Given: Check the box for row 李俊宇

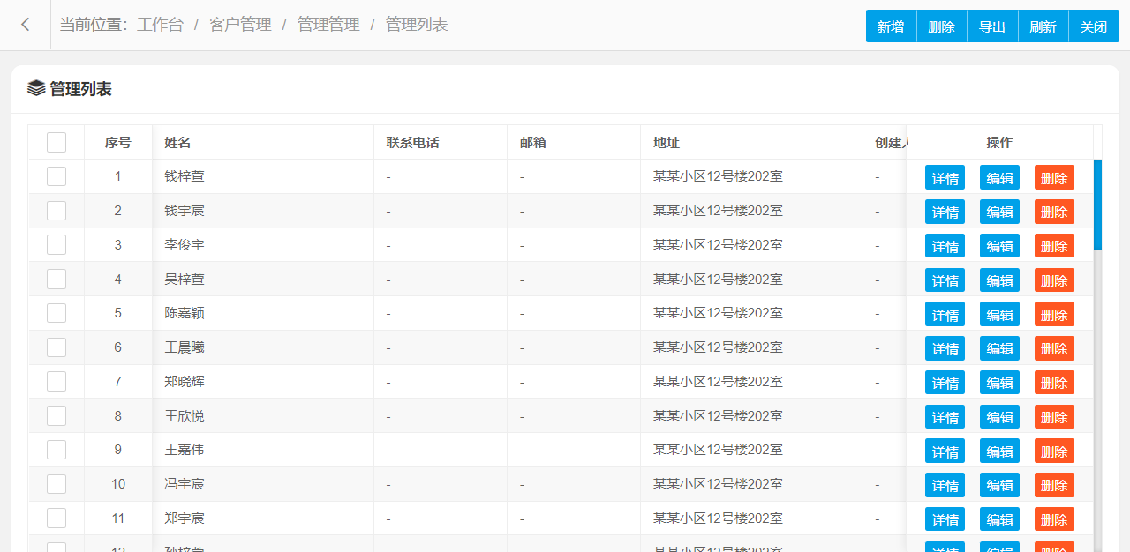Looking at the screenshot, I should click(56, 244).
